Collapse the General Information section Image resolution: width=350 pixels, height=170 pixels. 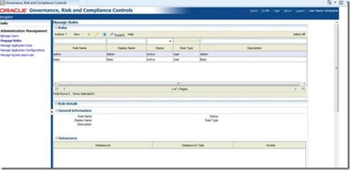point(57,111)
